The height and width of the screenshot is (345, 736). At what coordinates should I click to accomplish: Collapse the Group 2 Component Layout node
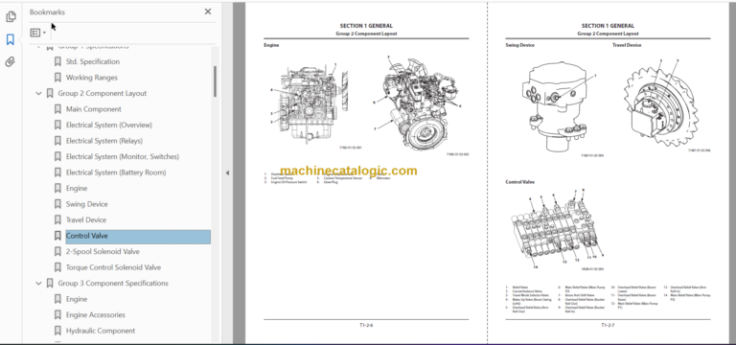coord(38,93)
